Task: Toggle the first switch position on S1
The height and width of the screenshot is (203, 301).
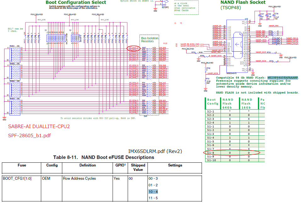Action: [x=48, y=38]
